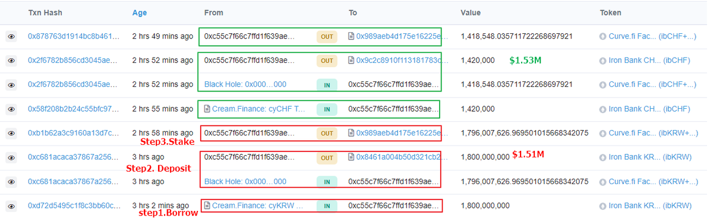Image resolution: width=713 pixels, height=218 pixels.
Task: Click the eye icon beside hash 0x878763d1914bc8b461
Action: [x=11, y=36]
